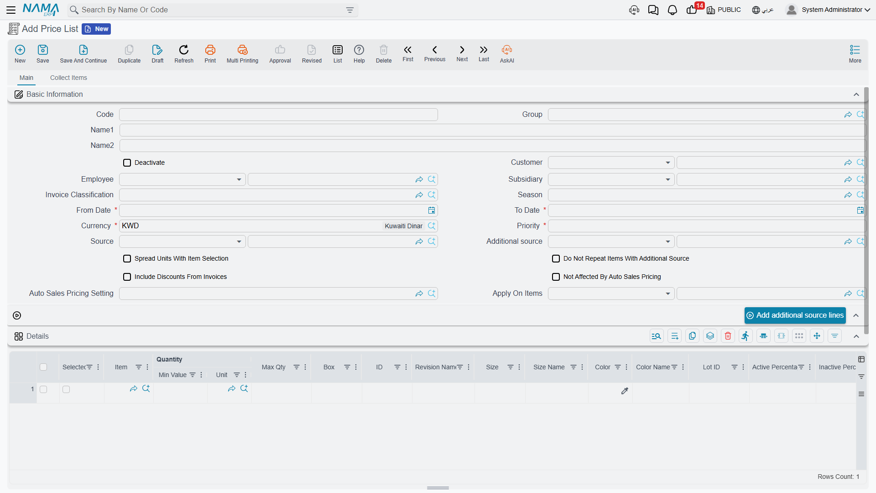876x493 pixels.
Task: Open the List view icon
Action: point(338,54)
